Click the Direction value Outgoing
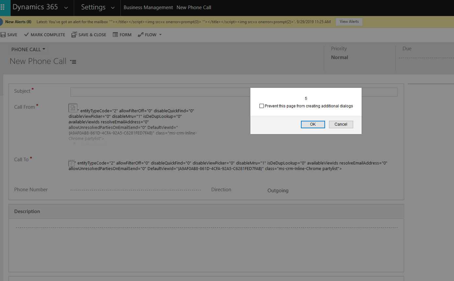This screenshot has width=454, height=281. [278, 191]
